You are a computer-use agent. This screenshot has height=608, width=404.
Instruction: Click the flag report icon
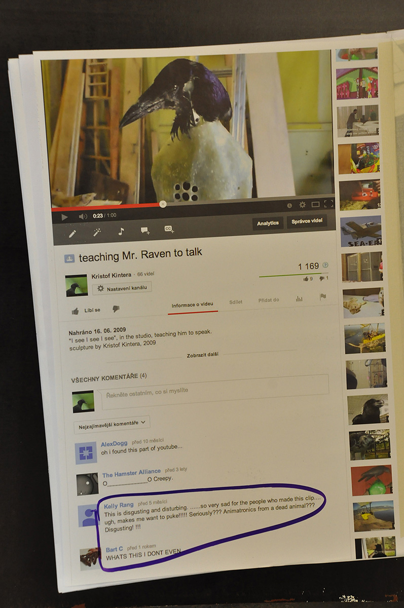pyautogui.click(x=323, y=297)
